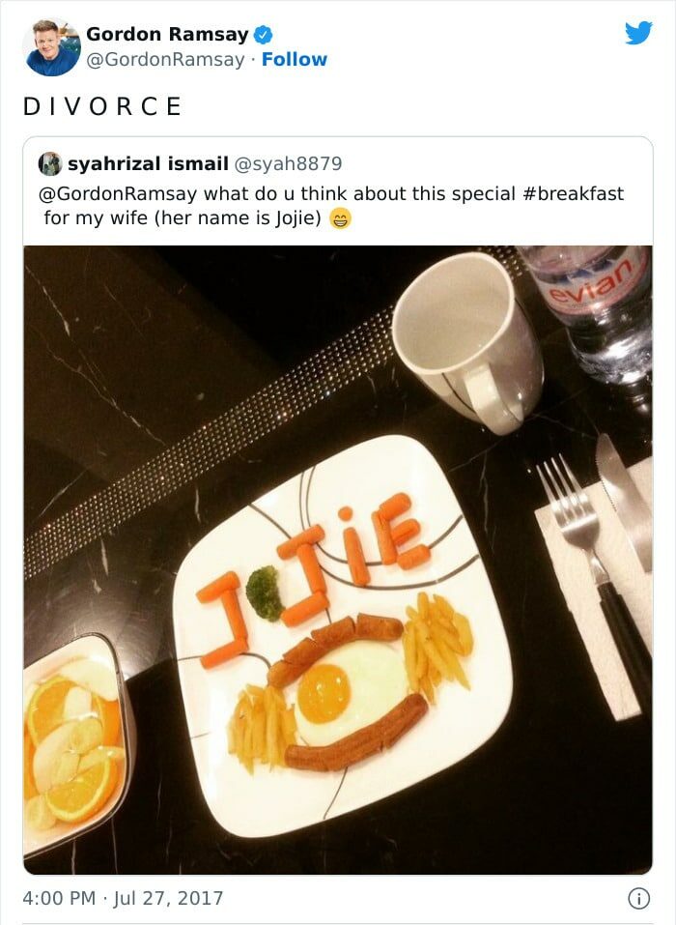Open the syahrizal ismail display name
This screenshot has width=676, height=925.
148,163
